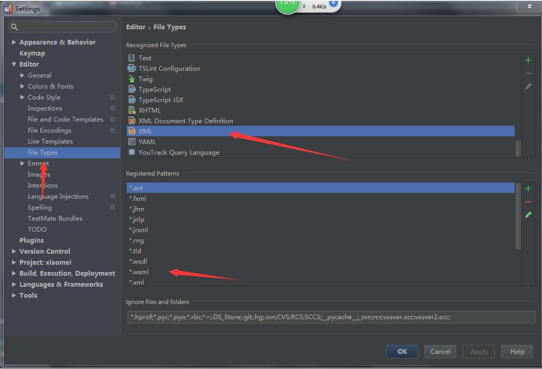Remove the selected recognized file type
Viewport: 542px width, 369px height.
528,73
